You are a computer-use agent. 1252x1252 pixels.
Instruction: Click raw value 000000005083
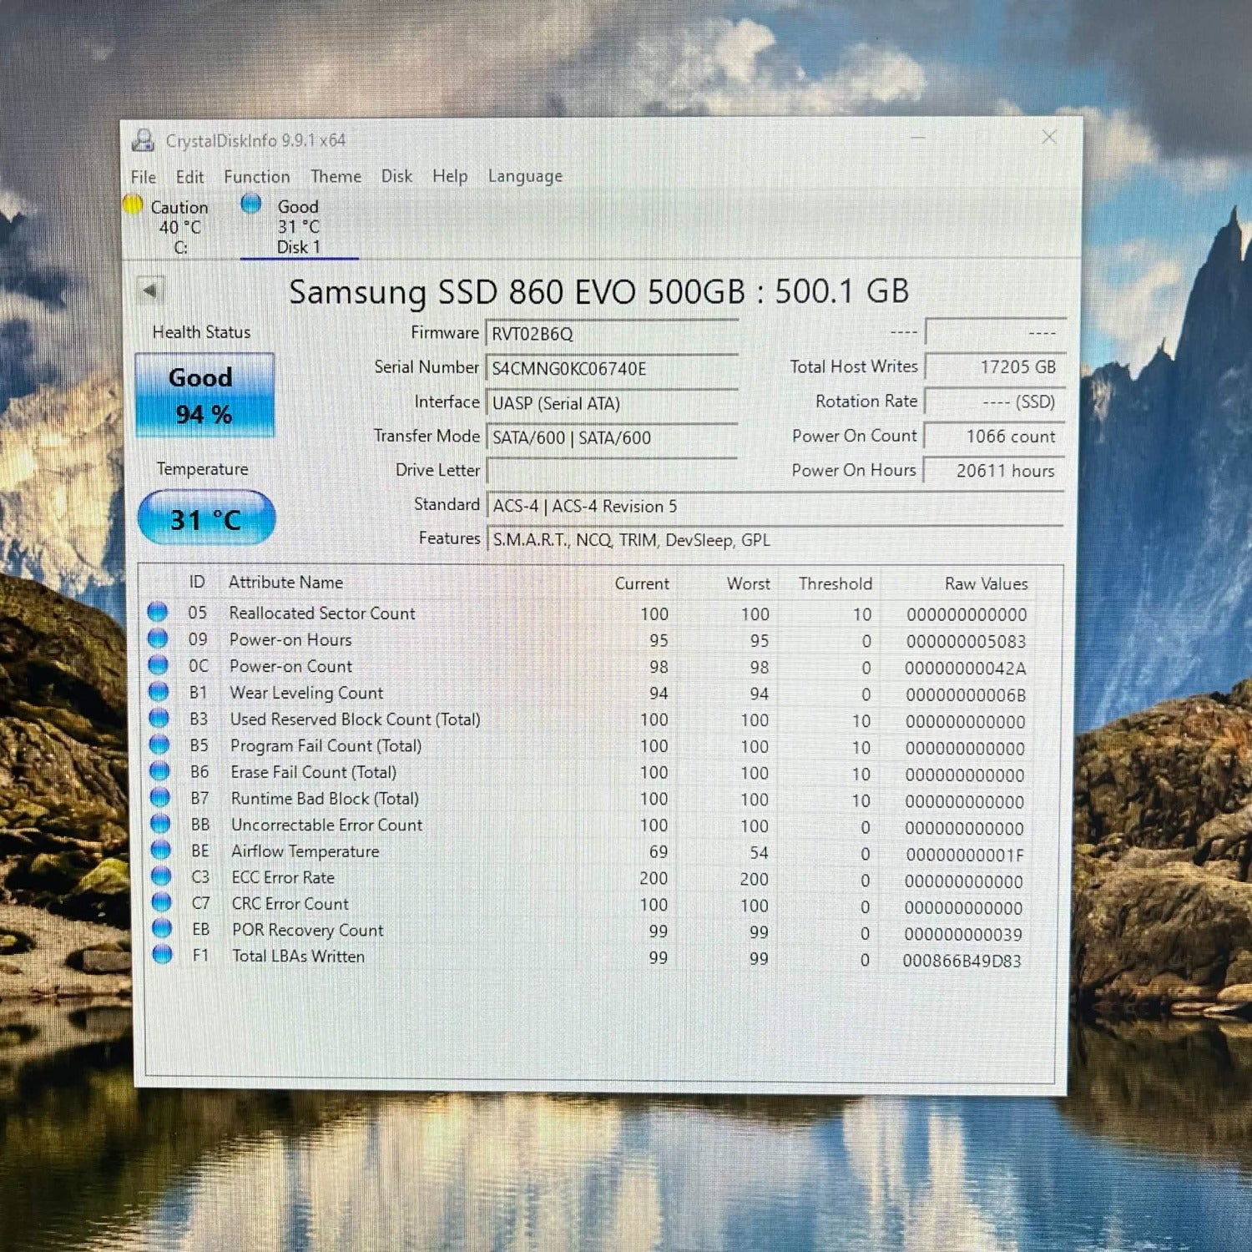(x=966, y=642)
